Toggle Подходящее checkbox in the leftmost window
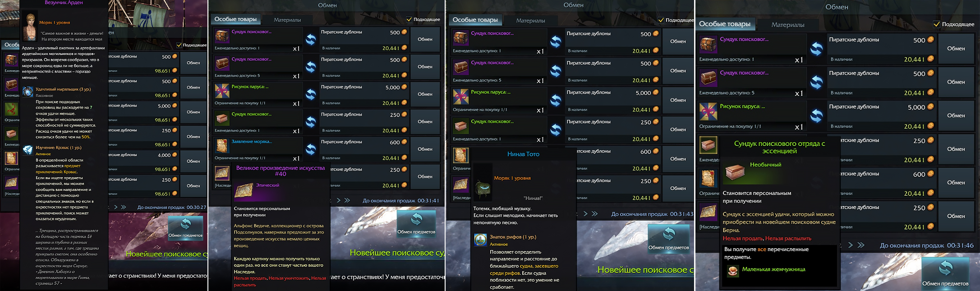The width and height of the screenshot is (980, 291). pyautogui.click(x=179, y=45)
